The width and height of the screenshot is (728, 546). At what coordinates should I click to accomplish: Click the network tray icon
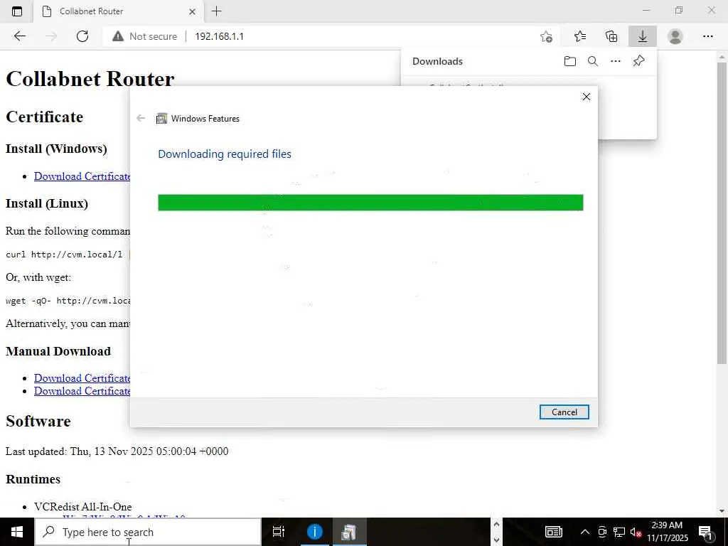click(619, 532)
